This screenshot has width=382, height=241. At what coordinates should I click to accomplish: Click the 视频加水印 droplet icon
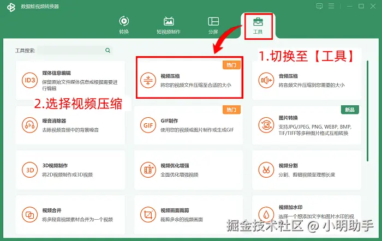coord(266,215)
